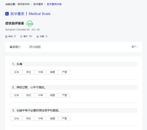147x130 pixels.
Task: Click the blue Medical Scale list icon
Action: tap(7, 14)
